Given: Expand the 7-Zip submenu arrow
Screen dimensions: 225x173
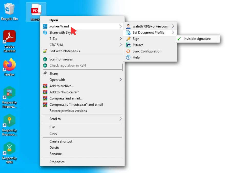Looking at the screenshot, I should tap(120, 39).
